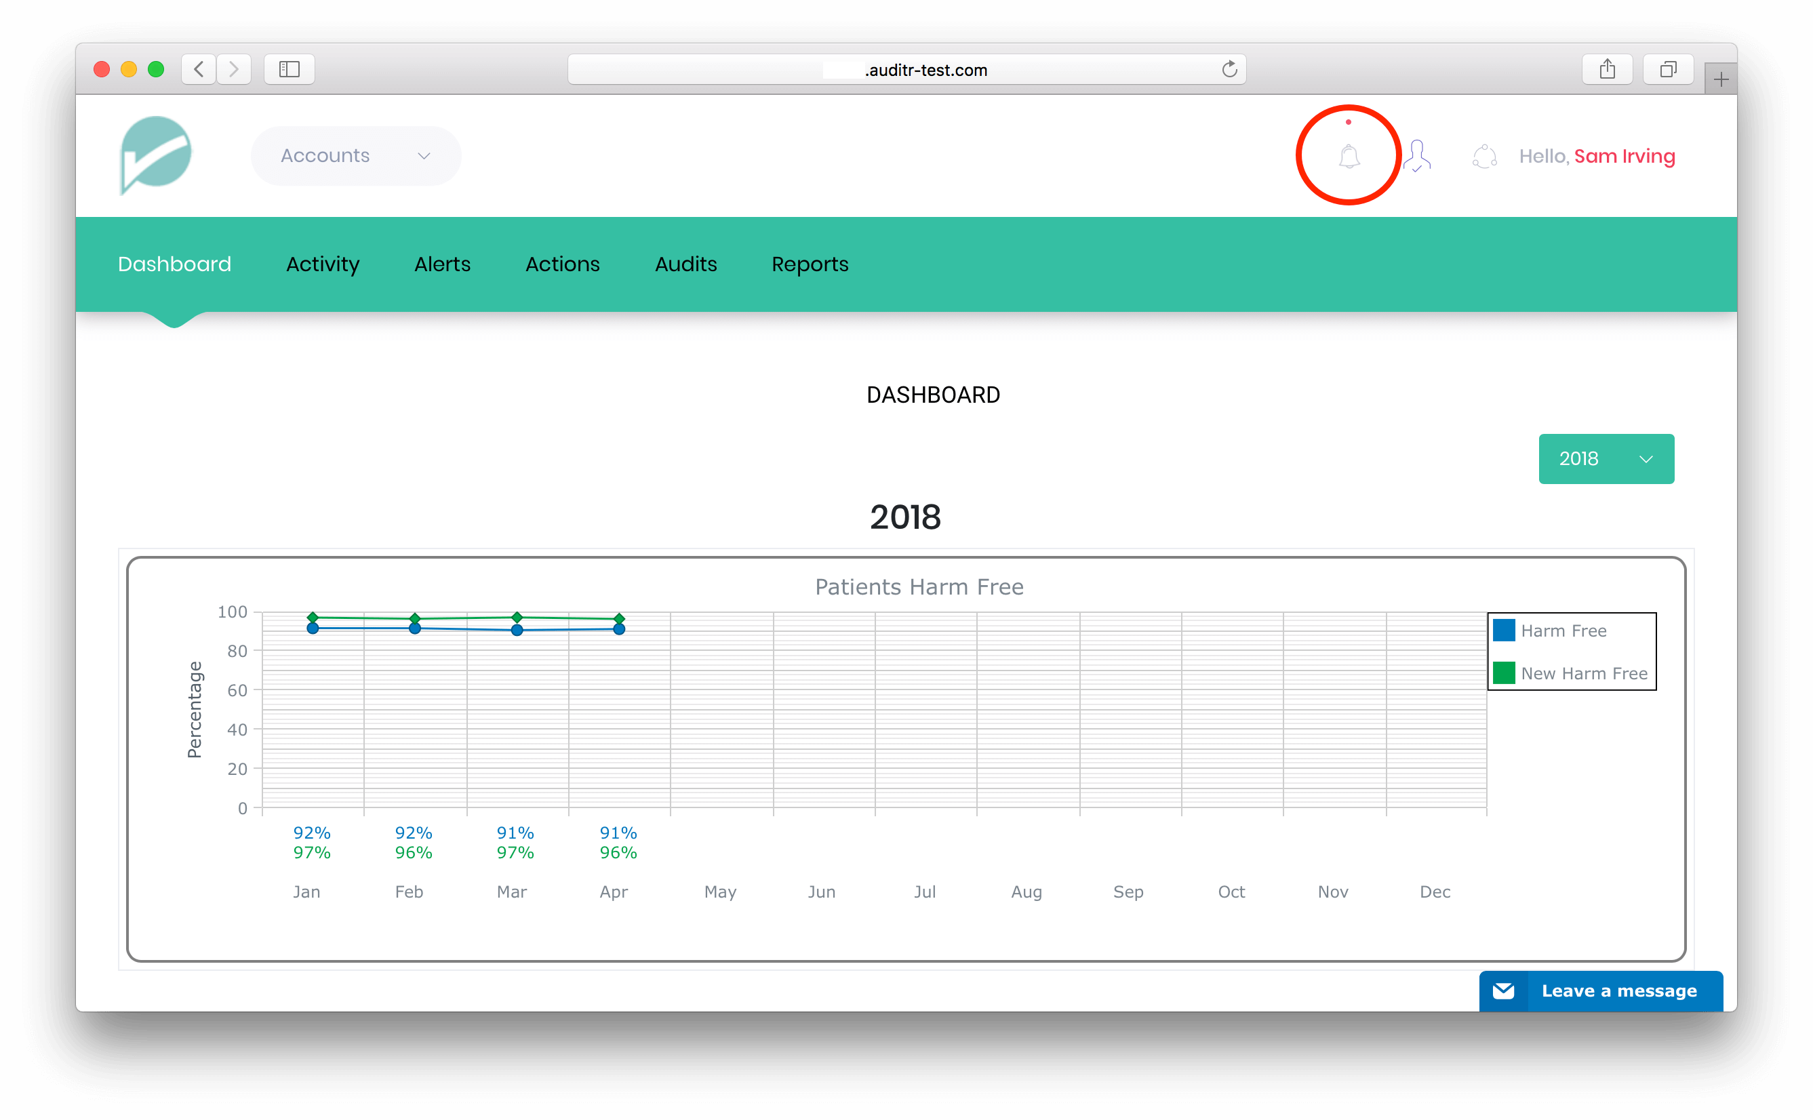Click the Harm Free legend label
The width and height of the screenshot is (1813, 1120).
coord(1563,631)
